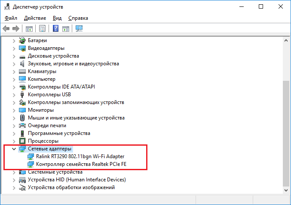Screen dimensions: 291x205
Task: Click the Батареи battery icon
Action: click(22, 40)
